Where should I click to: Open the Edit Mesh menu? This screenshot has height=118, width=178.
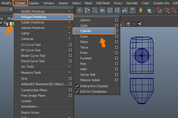104,3
